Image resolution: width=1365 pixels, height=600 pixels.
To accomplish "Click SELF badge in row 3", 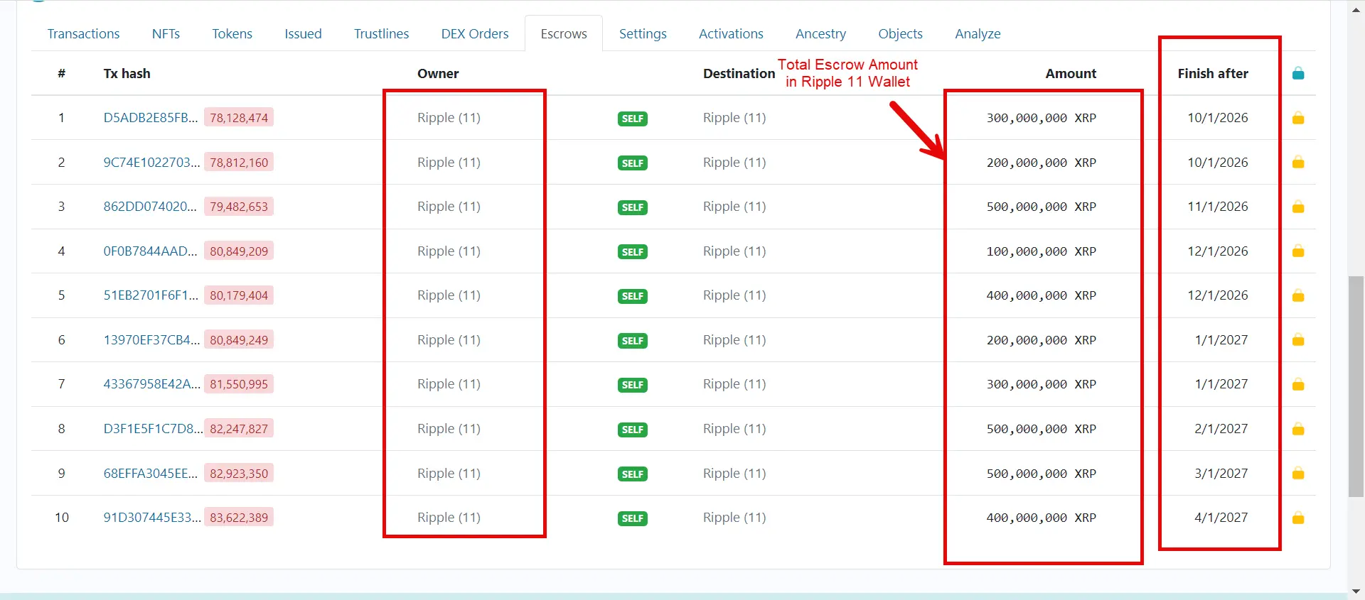I will click(x=633, y=207).
